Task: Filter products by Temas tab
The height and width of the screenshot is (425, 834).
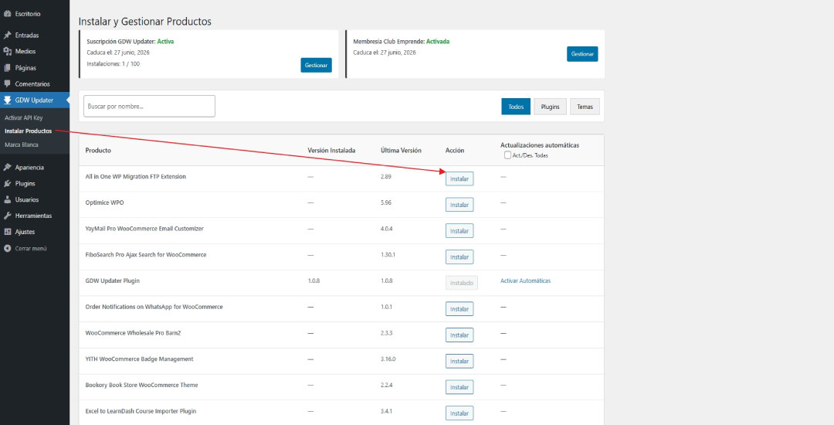Action: pos(585,107)
